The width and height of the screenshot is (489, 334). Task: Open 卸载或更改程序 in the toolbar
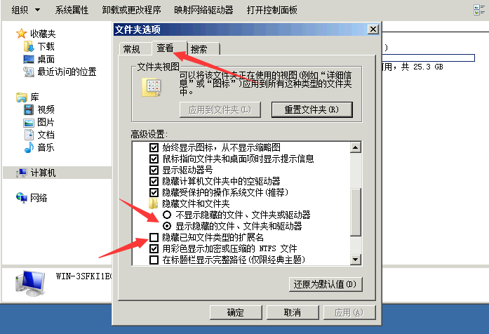click(x=131, y=10)
